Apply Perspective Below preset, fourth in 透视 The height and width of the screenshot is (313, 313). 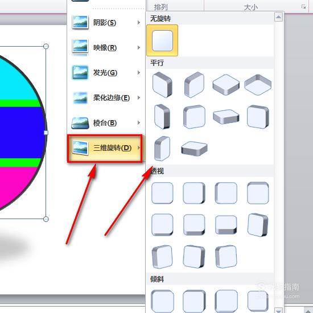click(258, 193)
